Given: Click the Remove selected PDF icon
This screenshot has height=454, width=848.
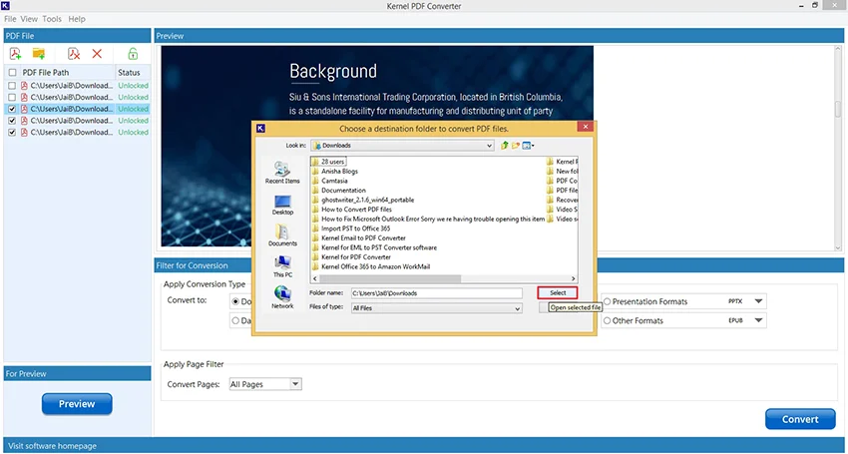Looking at the screenshot, I should click(x=74, y=54).
